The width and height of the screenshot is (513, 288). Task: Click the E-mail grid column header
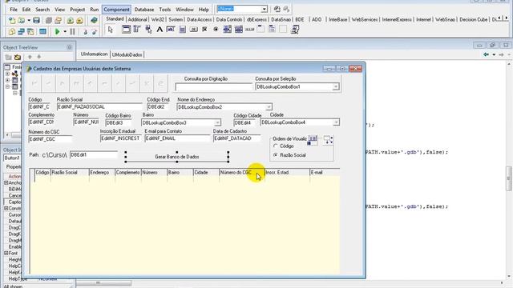coord(325,173)
